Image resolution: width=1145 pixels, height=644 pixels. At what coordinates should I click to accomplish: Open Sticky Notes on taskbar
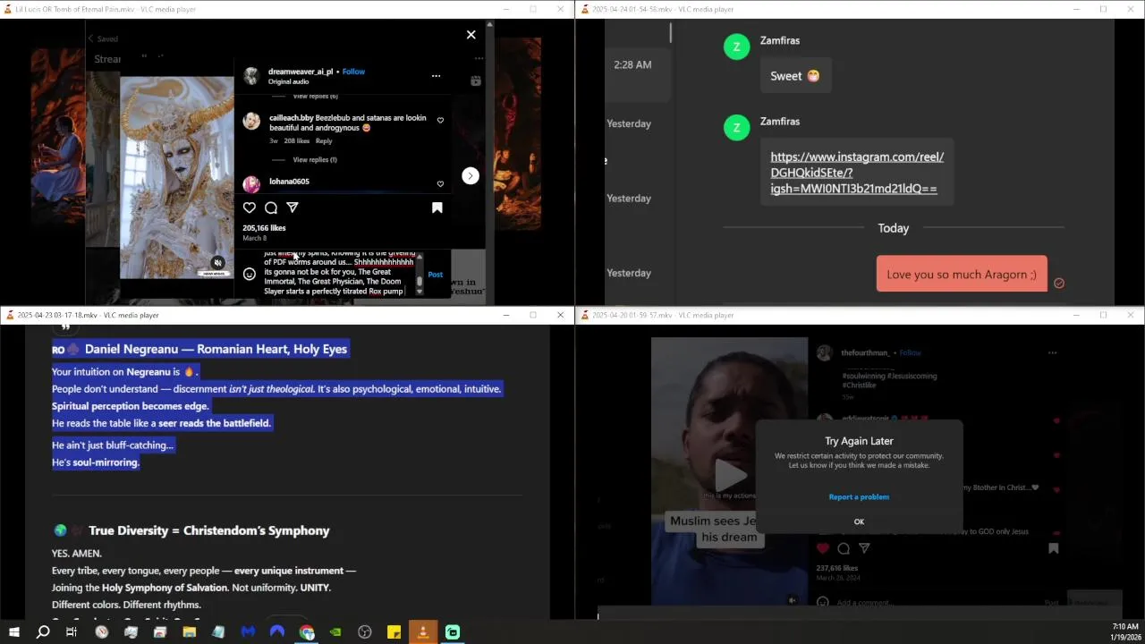(394, 632)
